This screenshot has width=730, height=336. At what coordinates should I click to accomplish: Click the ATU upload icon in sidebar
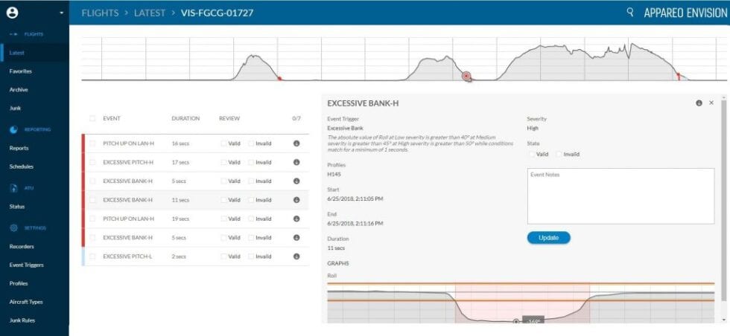click(x=13, y=188)
